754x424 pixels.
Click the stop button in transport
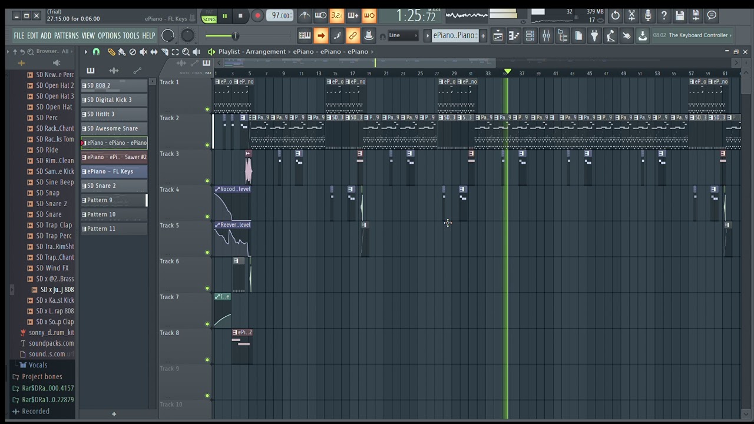[x=240, y=16]
